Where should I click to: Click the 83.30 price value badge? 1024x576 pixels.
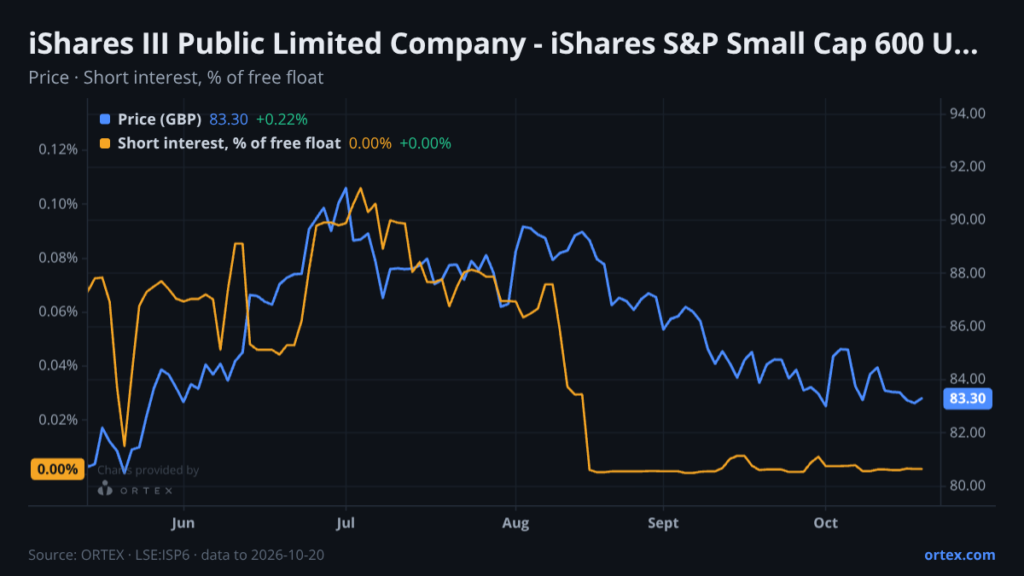click(968, 399)
